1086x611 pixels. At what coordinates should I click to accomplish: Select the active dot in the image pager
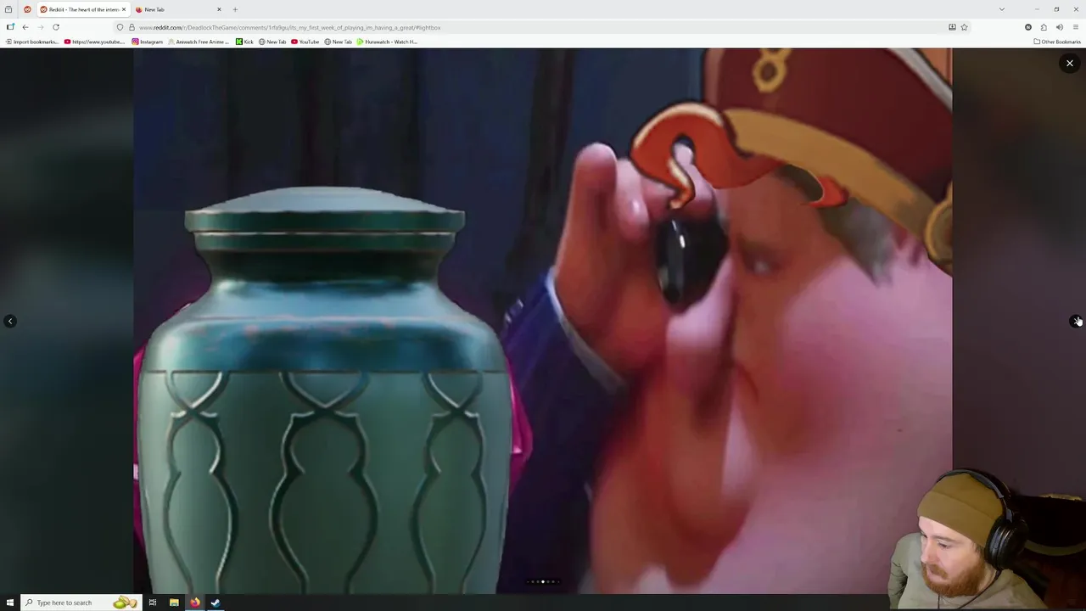(543, 581)
